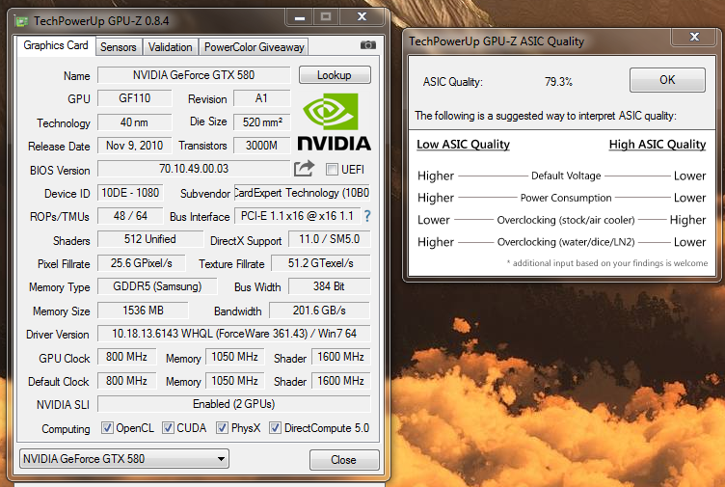Click the GPU-Z title bar app icon
The image size is (725, 487).
click(x=21, y=21)
